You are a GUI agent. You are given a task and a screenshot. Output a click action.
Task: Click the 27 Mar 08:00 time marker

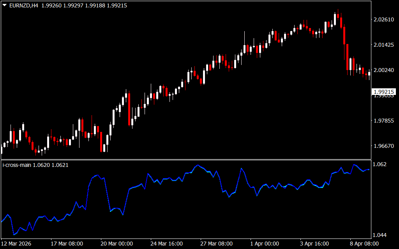(217, 244)
